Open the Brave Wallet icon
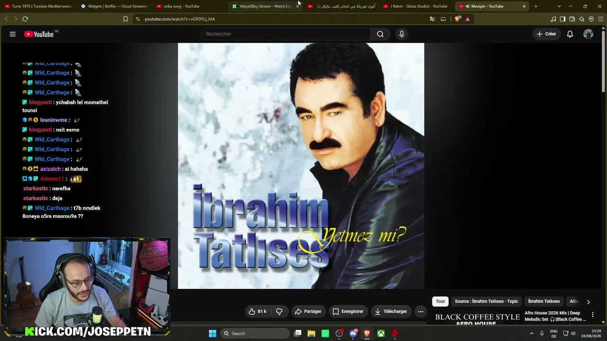The image size is (607, 341). (572, 19)
